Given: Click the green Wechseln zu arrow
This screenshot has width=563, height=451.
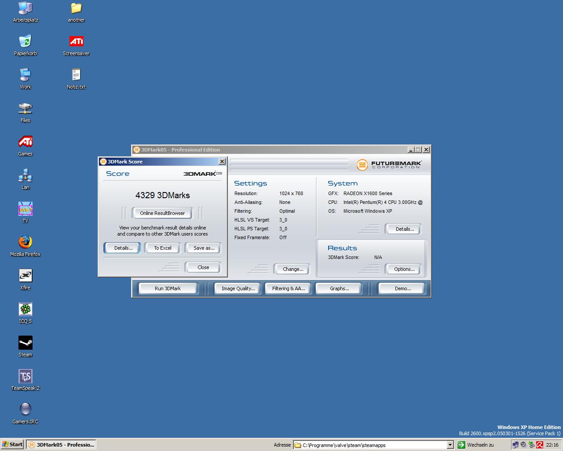Looking at the screenshot, I should [461, 445].
